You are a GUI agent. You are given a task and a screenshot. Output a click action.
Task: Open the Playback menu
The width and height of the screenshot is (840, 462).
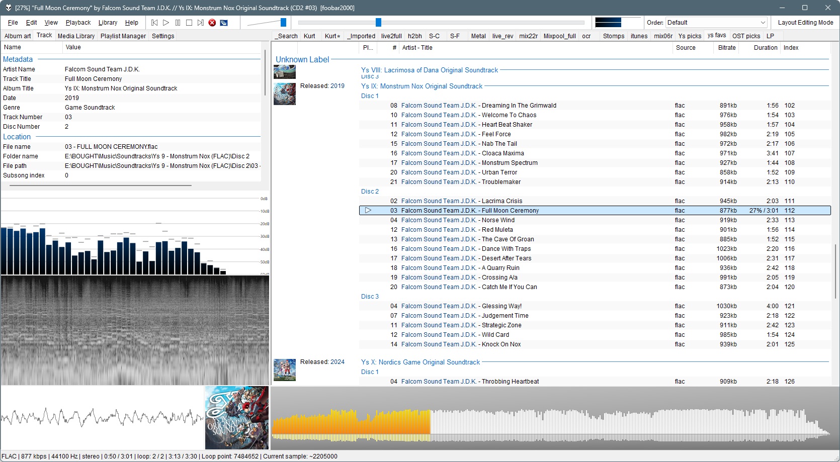click(78, 23)
